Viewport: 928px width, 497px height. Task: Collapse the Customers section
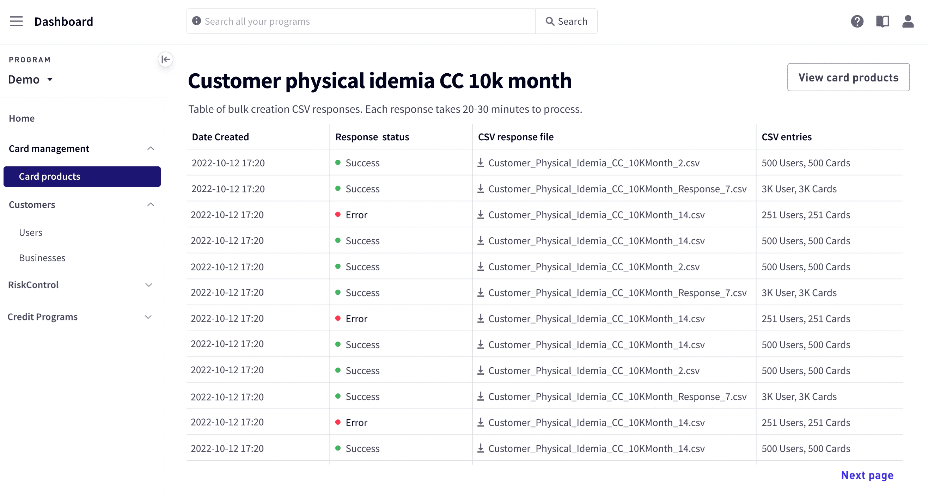151,204
